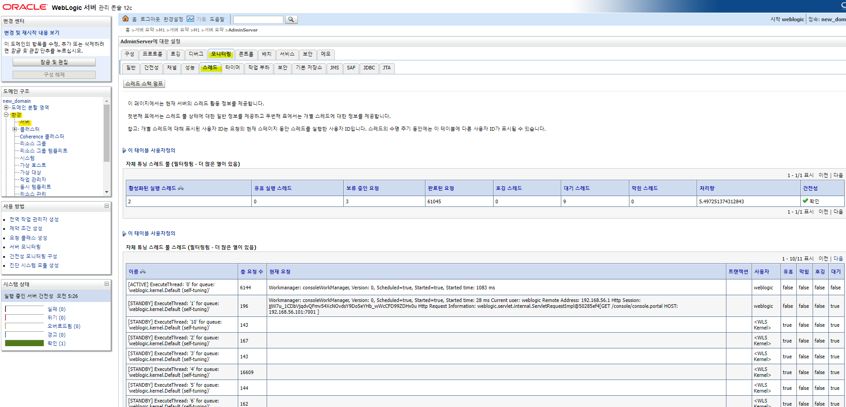Click the magnifier search button
The height and width of the screenshot is (407, 846).
point(291,19)
